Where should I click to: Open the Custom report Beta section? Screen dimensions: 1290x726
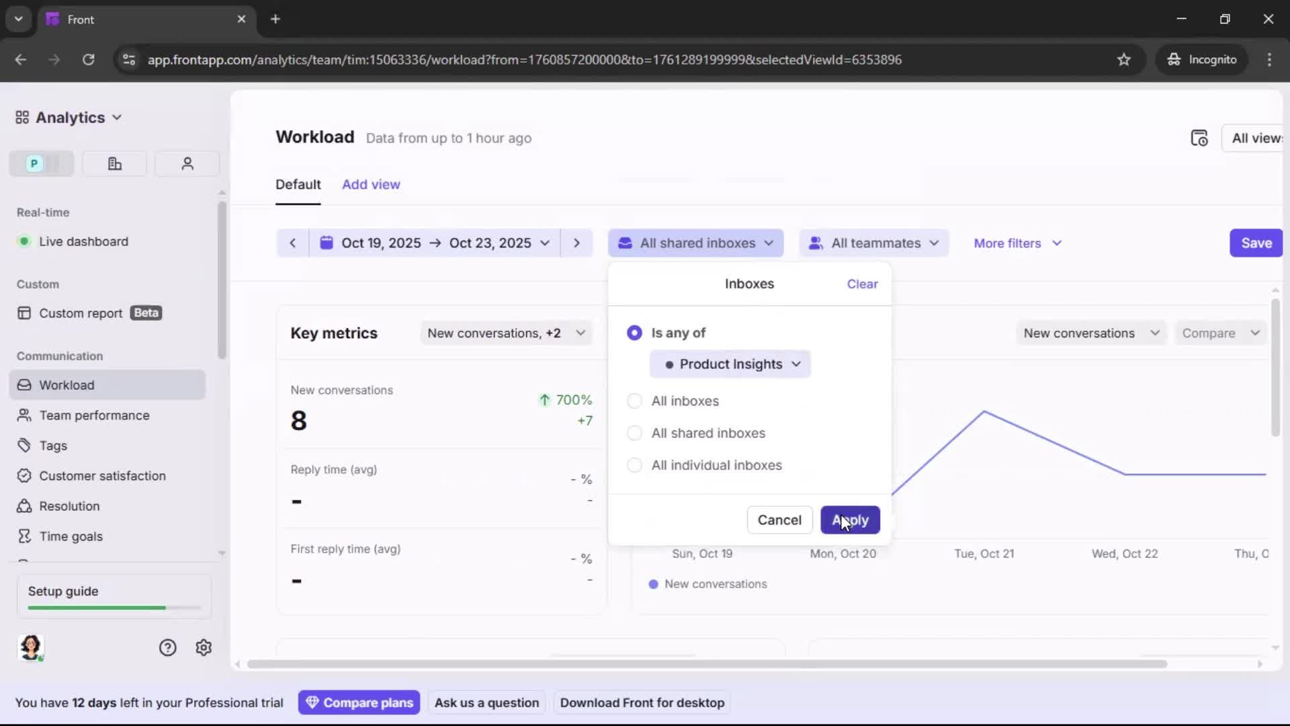pos(81,313)
